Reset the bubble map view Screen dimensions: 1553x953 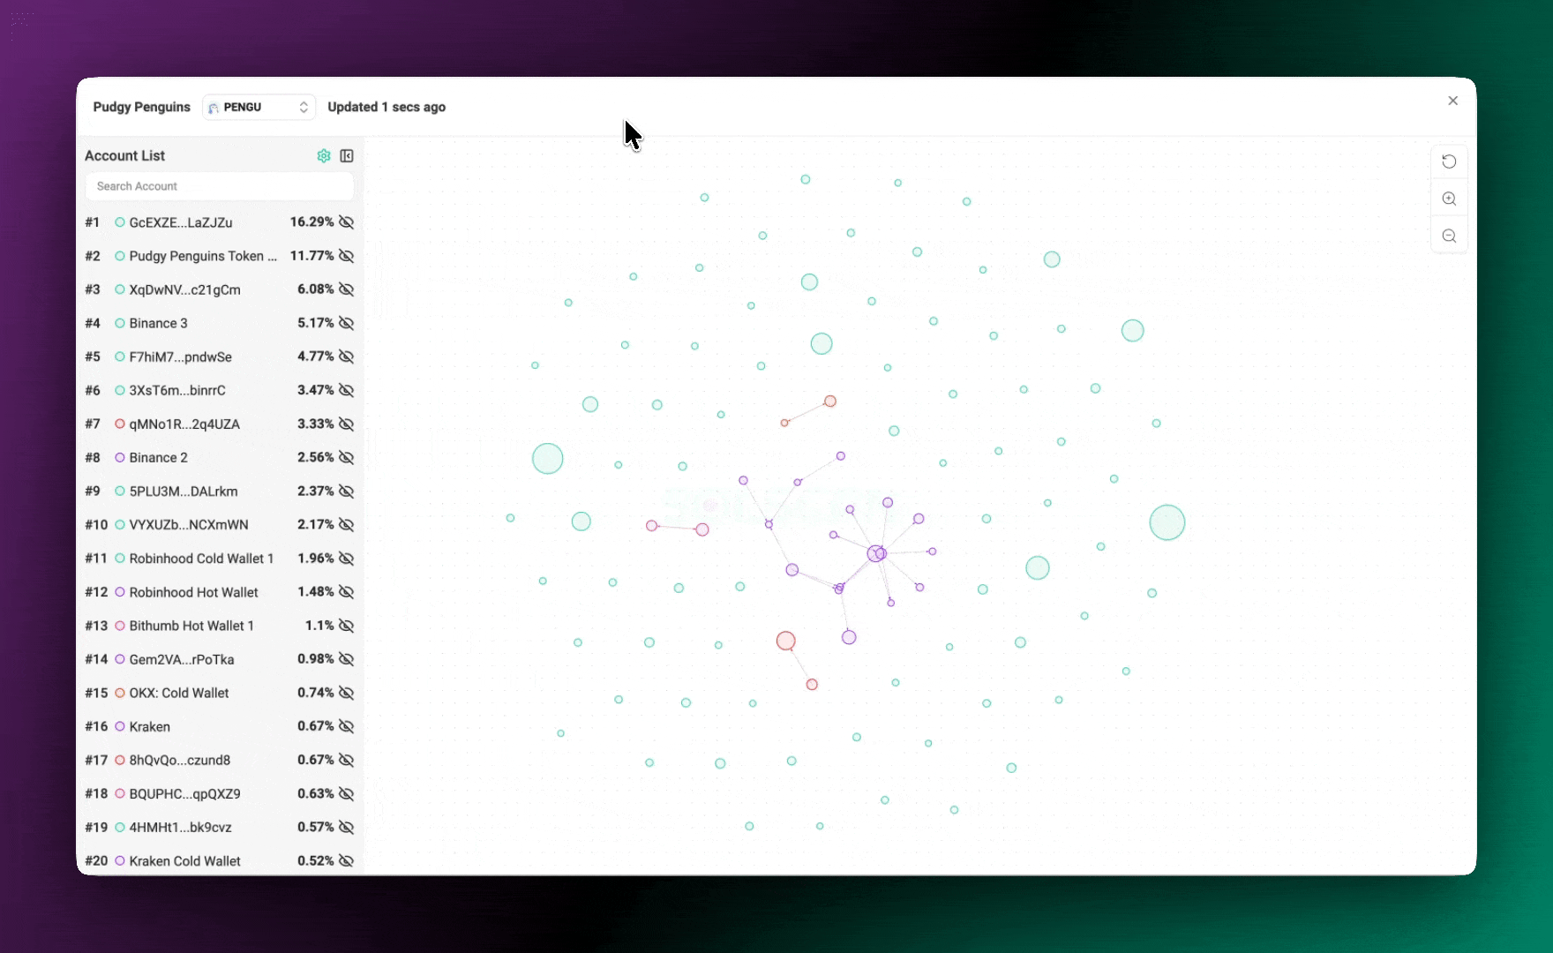click(x=1449, y=161)
